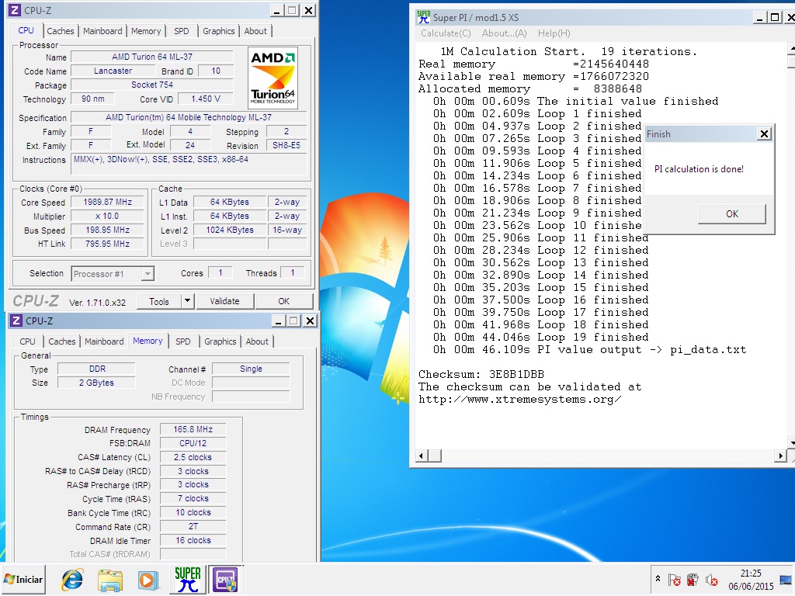Open Action Center flag tray icon
Image resolution: width=795 pixels, height=596 pixels.
click(x=674, y=579)
